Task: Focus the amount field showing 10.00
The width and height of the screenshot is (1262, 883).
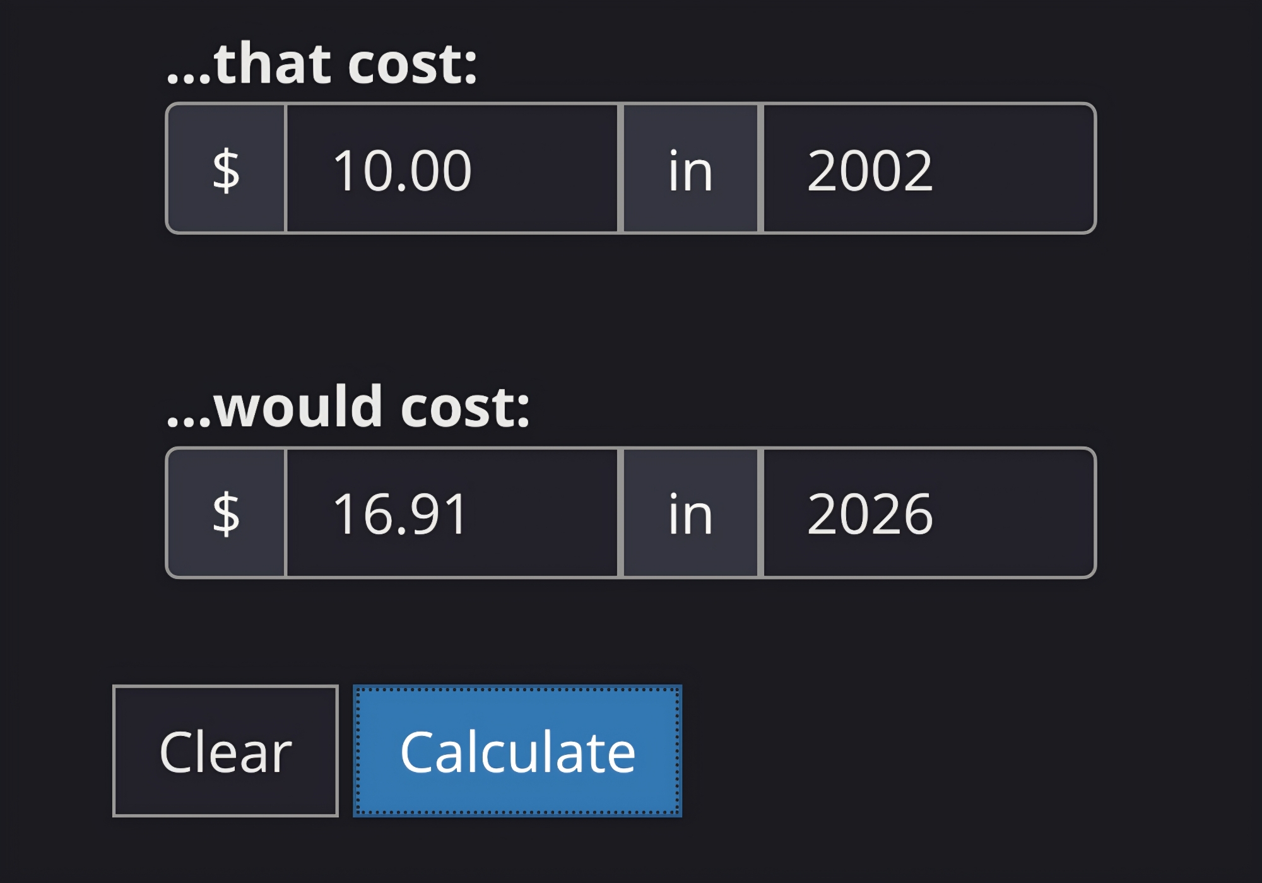Action: click(452, 169)
